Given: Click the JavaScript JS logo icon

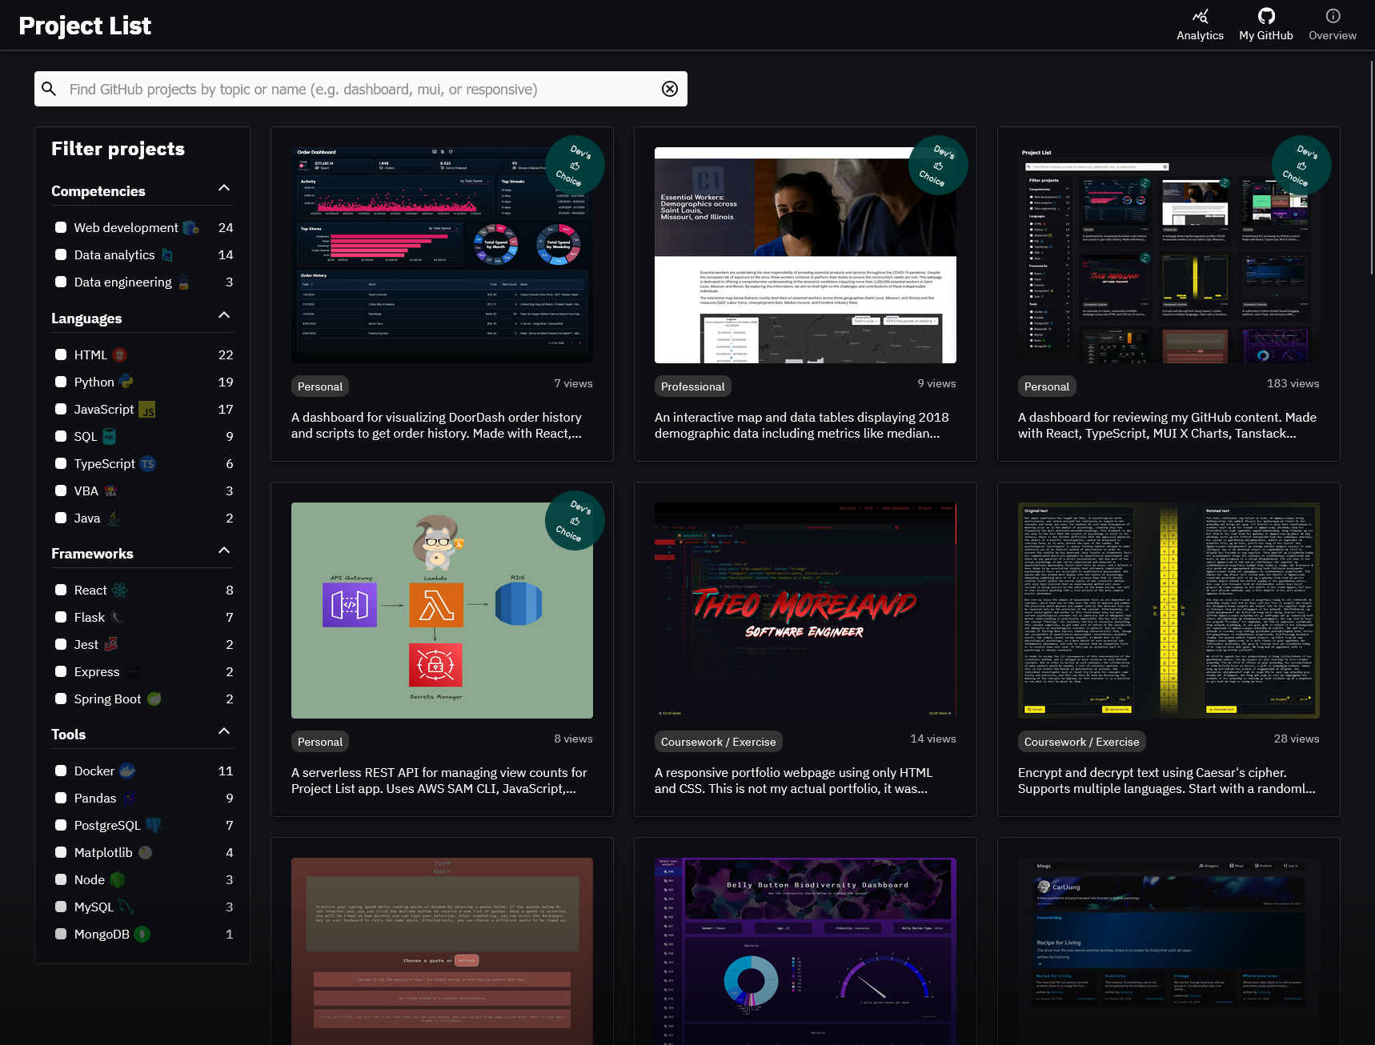Looking at the screenshot, I should coord(147,410).
